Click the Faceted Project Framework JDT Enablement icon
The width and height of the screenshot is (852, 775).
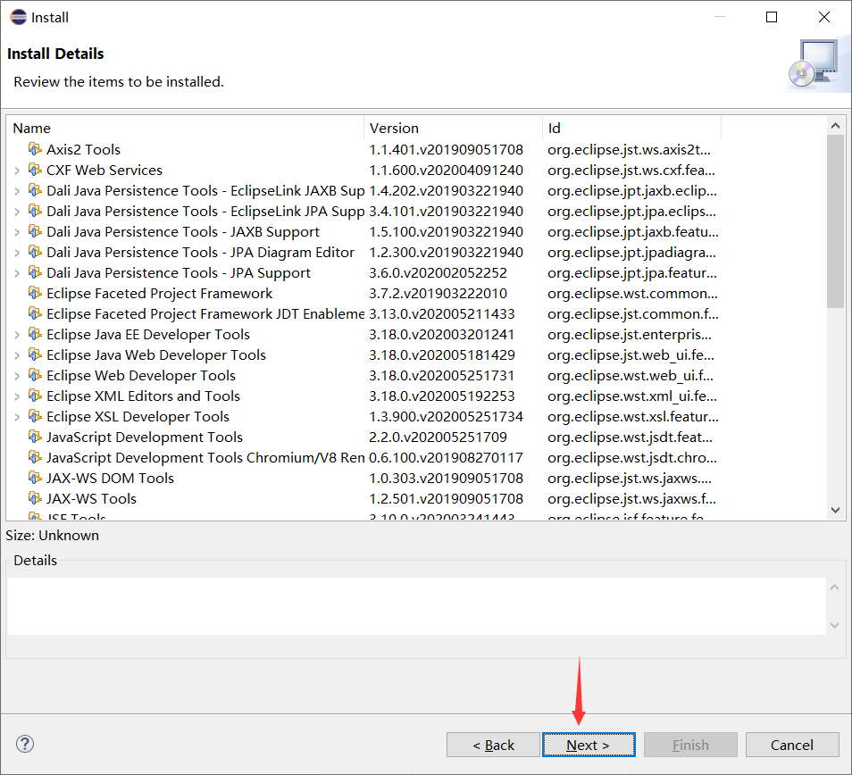35,313
